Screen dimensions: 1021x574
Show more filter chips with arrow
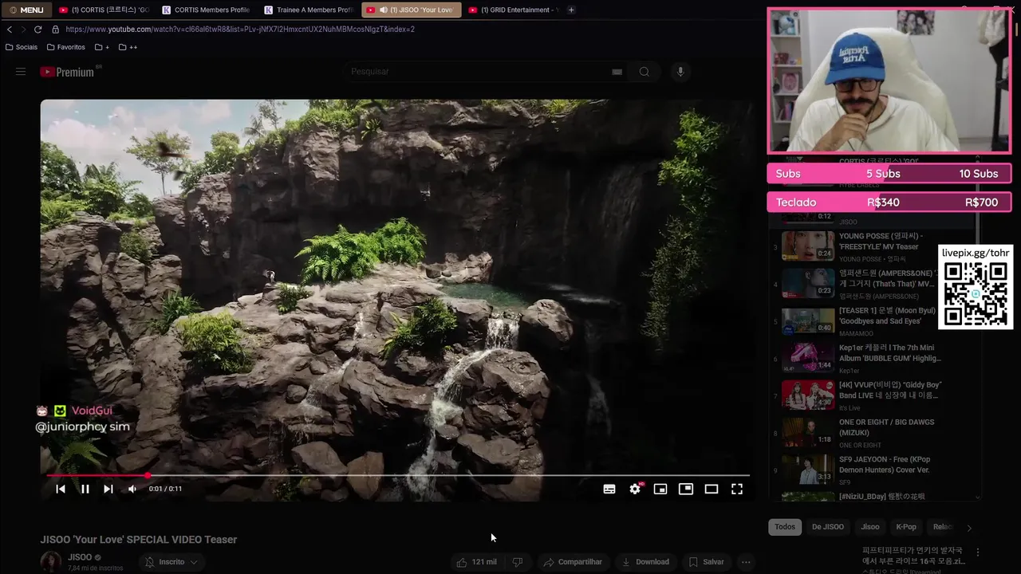(969, 528)
